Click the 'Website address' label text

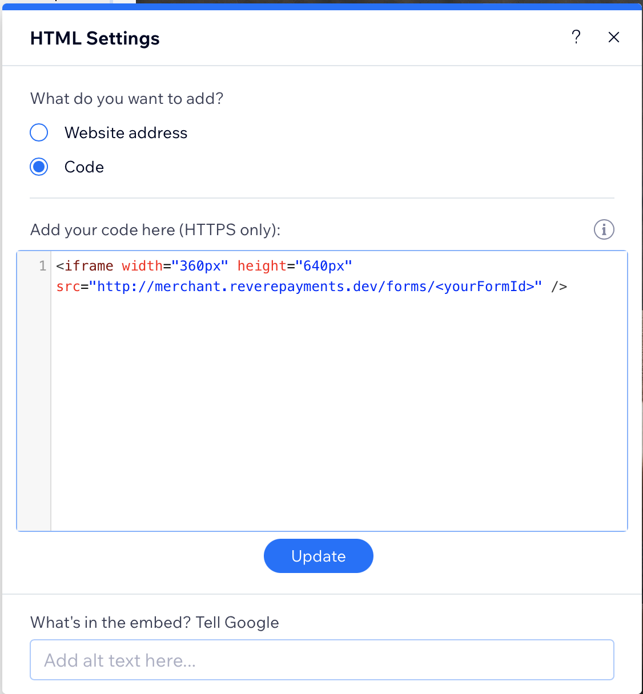(x=126, y=132)
